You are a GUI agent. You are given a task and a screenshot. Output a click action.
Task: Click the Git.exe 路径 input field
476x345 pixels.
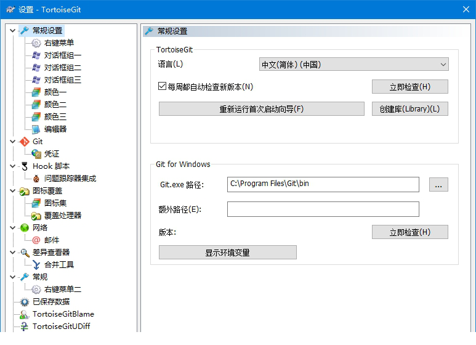click(323, 185)
